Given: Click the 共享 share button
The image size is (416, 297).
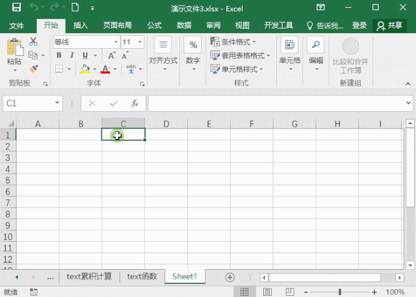Looking at the screenshot, I should [x=389, y=26].
